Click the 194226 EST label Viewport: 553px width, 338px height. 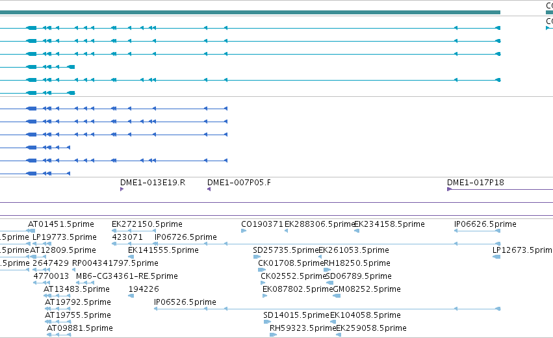coord(144,289)
